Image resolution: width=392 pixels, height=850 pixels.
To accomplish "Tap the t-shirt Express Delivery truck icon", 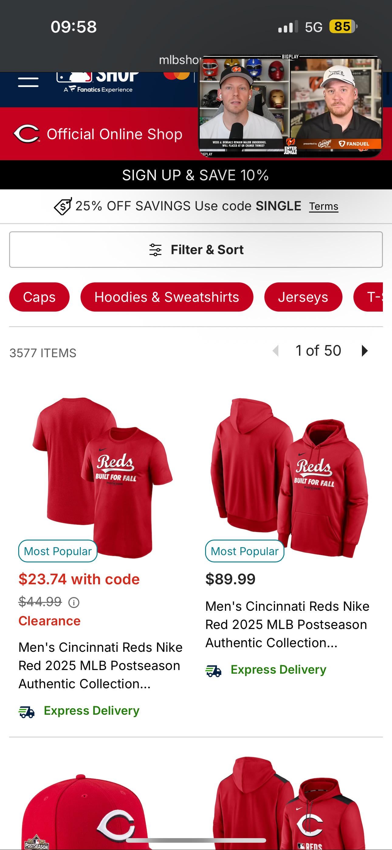I will coord(27,711).
